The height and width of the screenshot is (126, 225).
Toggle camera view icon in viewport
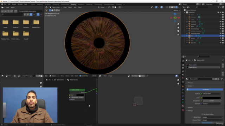coord(178,31)
